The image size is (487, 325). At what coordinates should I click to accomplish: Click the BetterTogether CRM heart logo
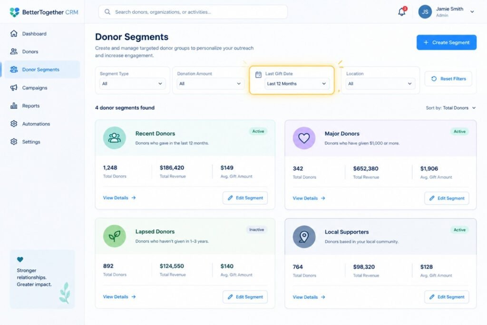14,12
